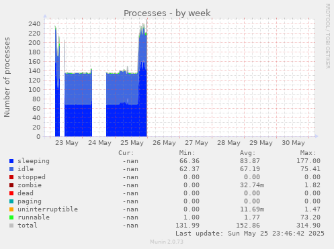Image resolution: width=334 pixels, height=249 pixels.
Task: Click the sleeping legend color swatch
Action: coord(11,161)
